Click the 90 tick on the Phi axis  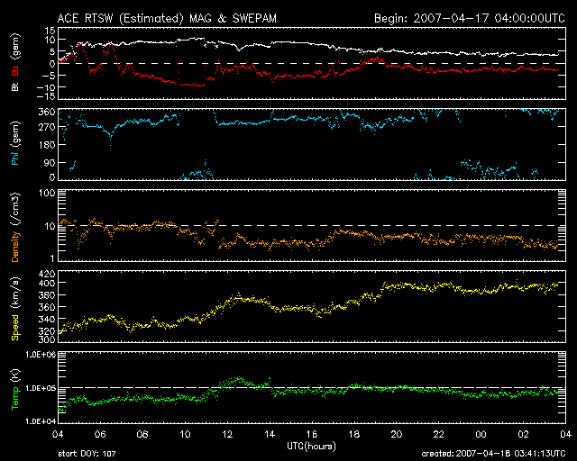(x=50, y=163)
